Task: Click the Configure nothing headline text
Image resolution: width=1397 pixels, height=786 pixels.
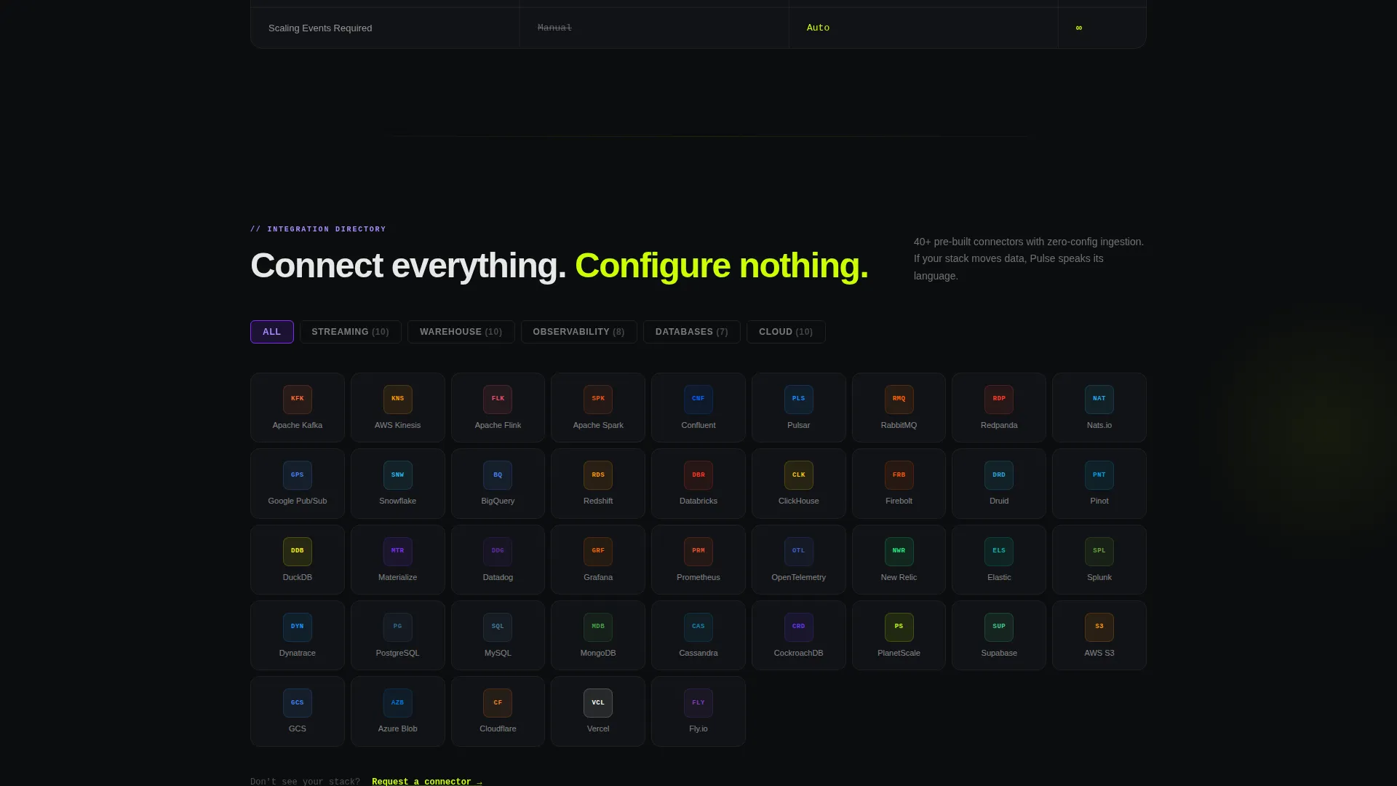Action: 722,266
